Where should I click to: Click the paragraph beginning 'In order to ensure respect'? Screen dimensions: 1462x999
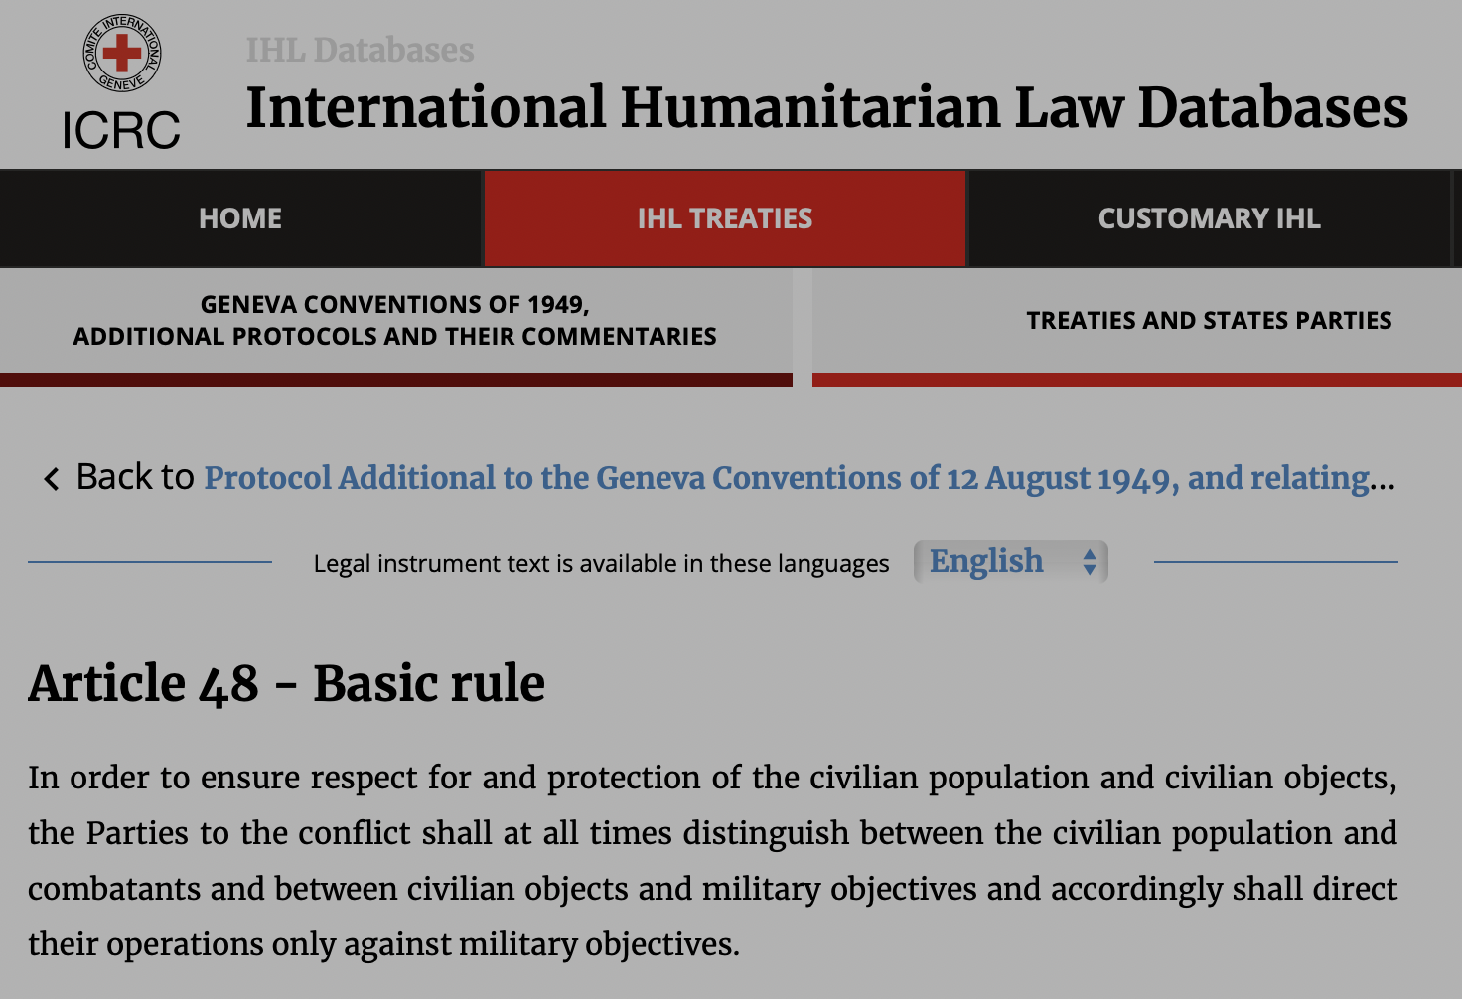(712, 861)
